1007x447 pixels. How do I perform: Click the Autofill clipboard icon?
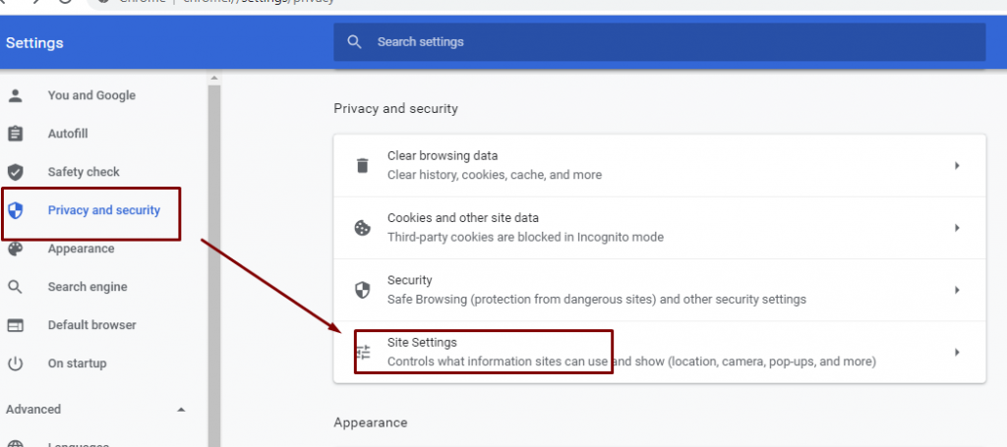click(15, 134)
